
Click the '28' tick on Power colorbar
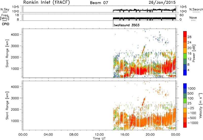(189, 37)
